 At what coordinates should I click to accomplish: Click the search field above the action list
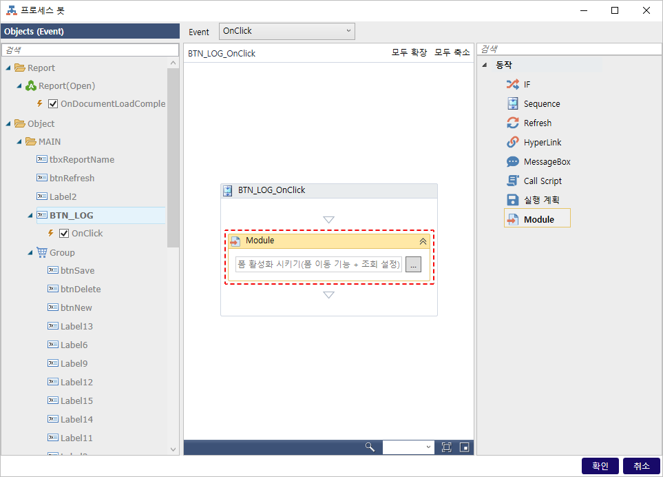pyautogui.click(x=568, y=50)
